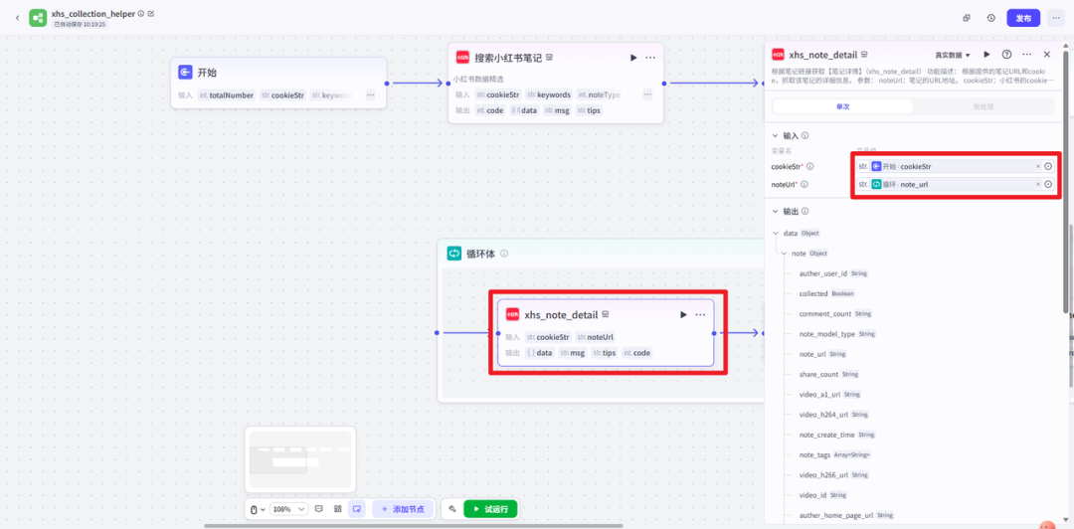Collapse the 输出 section
1074x529 pixels.
pyautogui.click(x=776, y=211)
